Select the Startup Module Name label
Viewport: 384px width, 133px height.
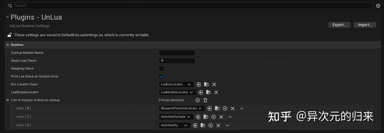pos(27,53)
